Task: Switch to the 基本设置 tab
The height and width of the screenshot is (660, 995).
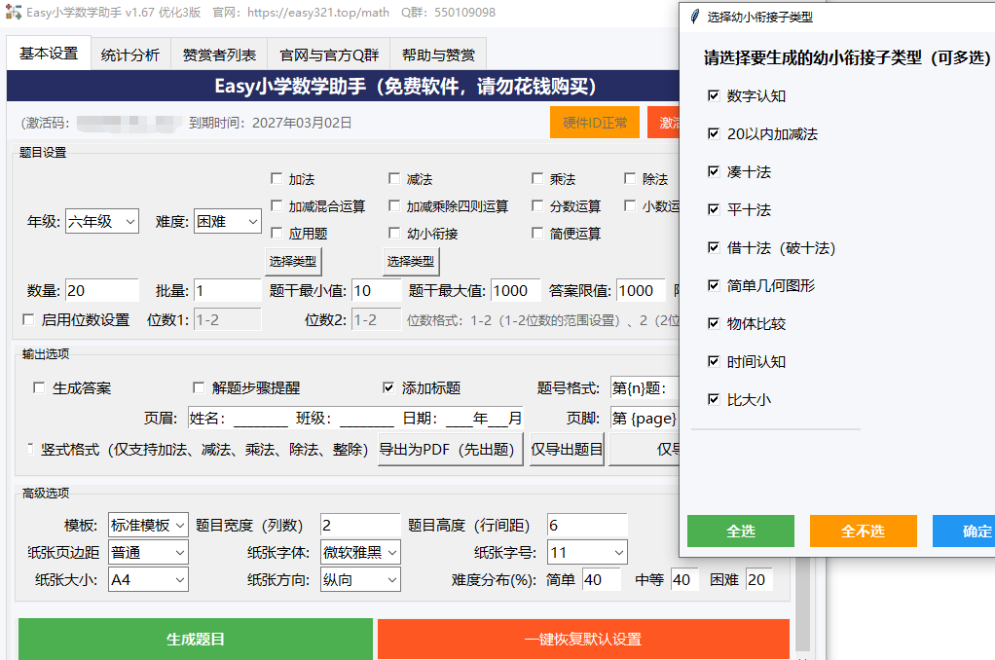Action: click(x=49, y=54)
